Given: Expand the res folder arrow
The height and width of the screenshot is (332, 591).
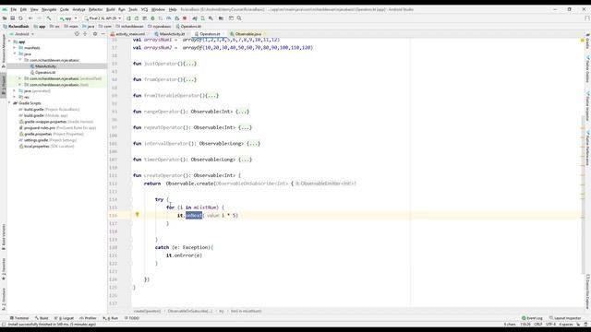Looking at the screenshot, I should (15, 97).
